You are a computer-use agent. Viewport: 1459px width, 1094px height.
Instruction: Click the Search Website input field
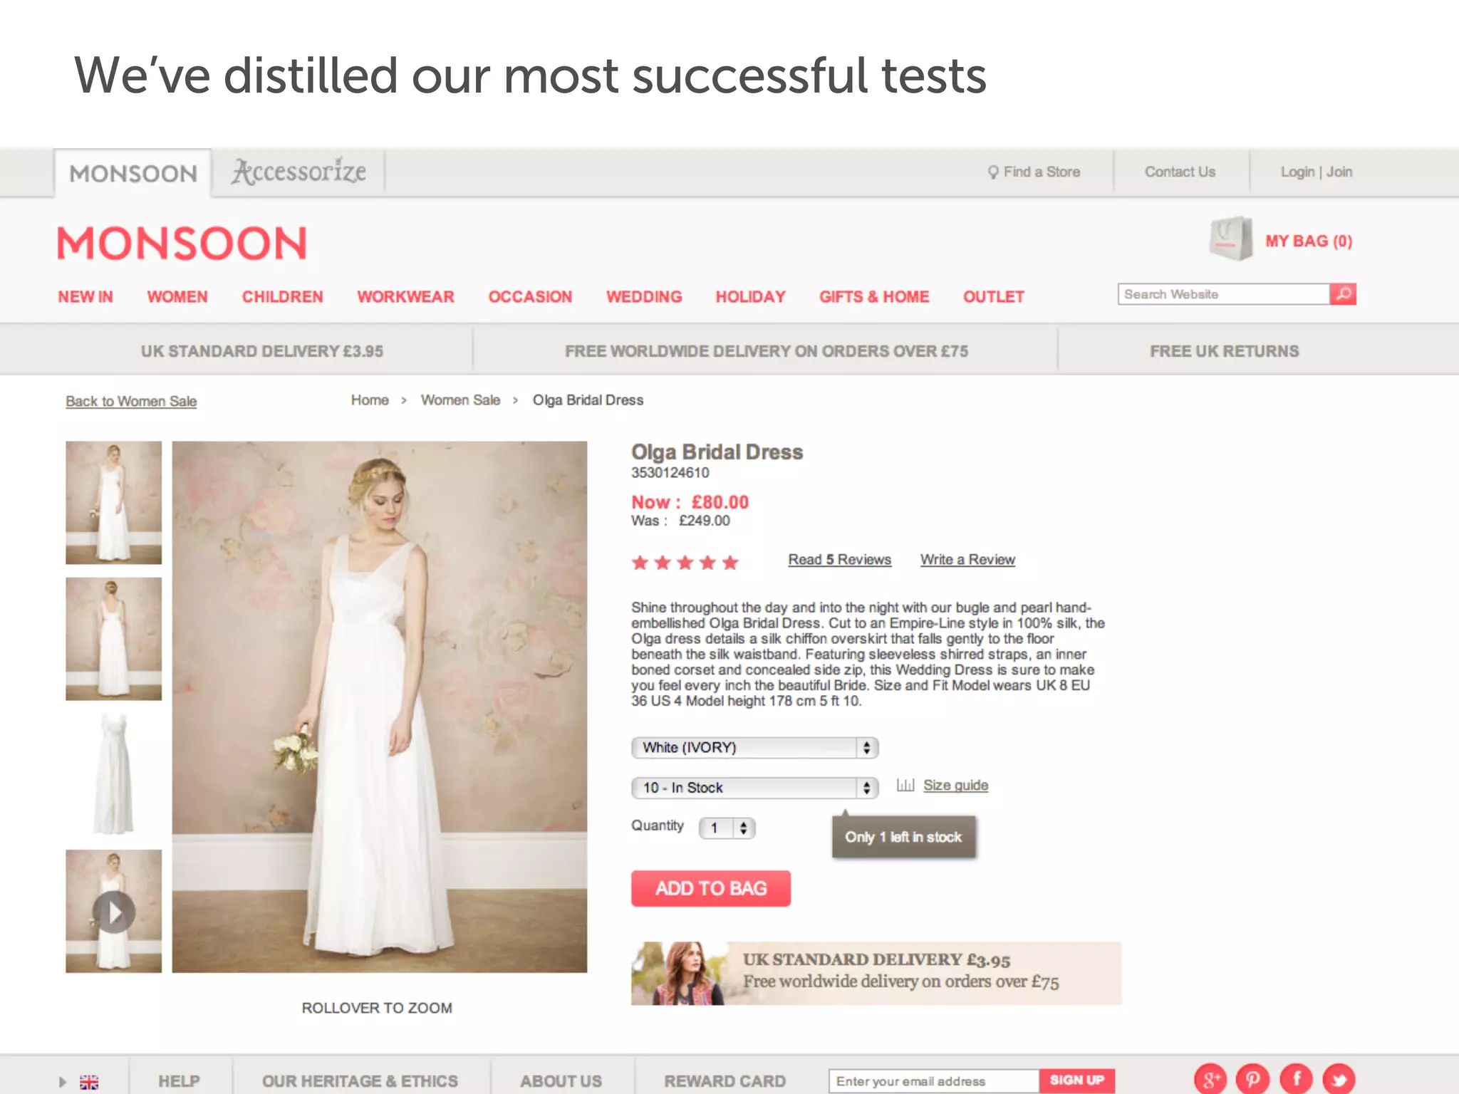pyautogui.click(x=1223, y=294)
